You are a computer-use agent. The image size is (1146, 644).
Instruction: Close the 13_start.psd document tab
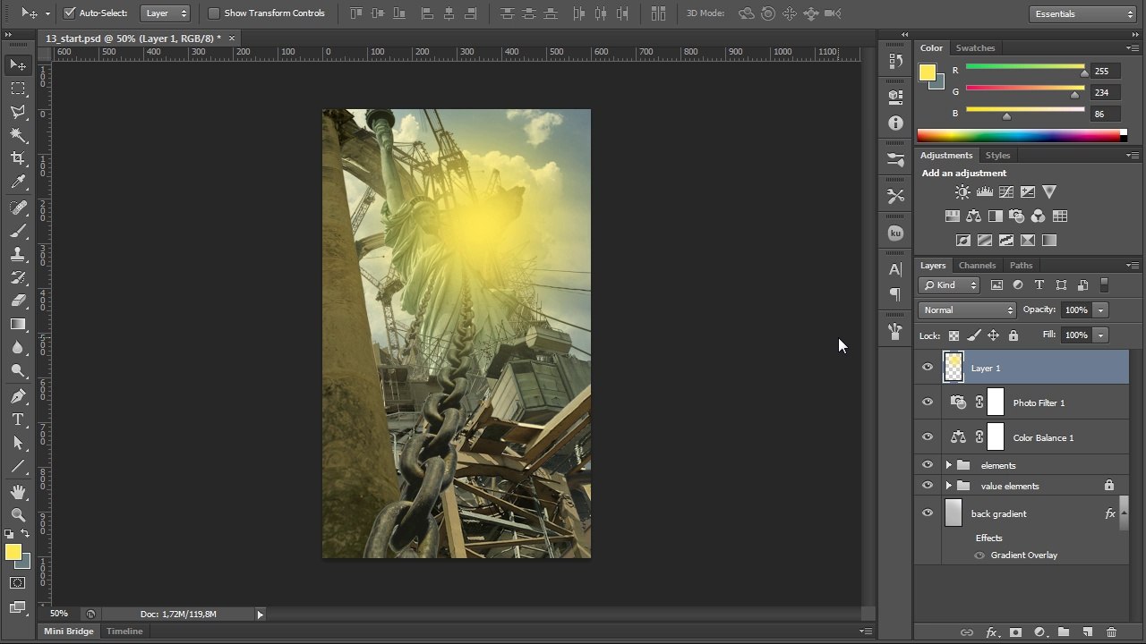(x=232, y=38)
